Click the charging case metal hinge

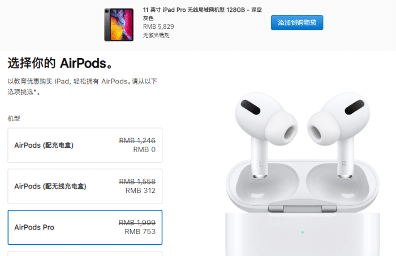pos(302,209)
